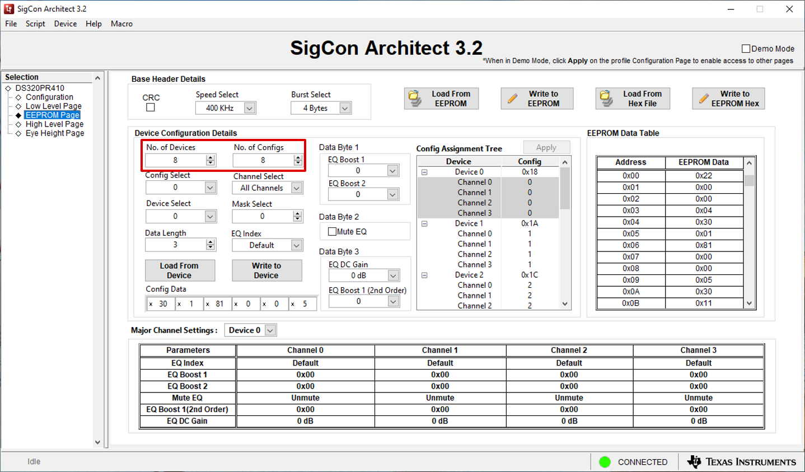
Task: Click the Config Assignment Tree scrollbar thumb
Action: pos(565,188)
